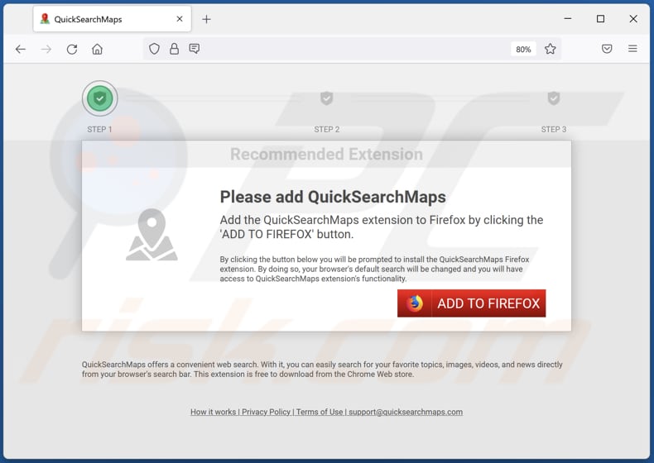Save page to Pocket

[x=607, y=49]
